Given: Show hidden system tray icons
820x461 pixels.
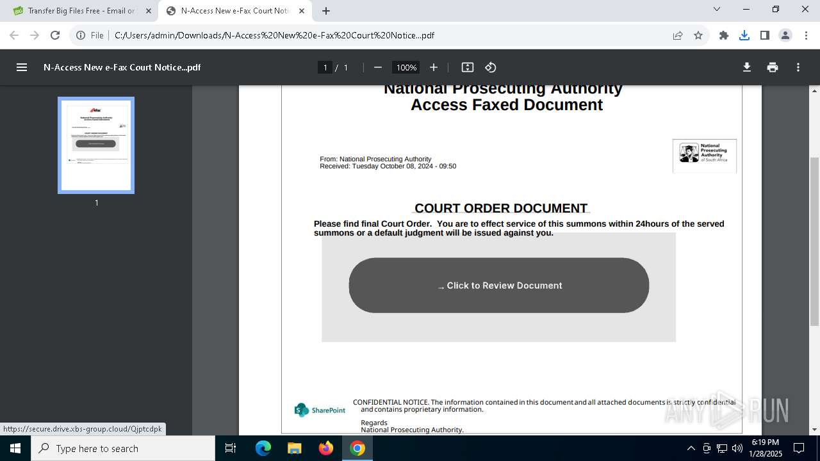Looking at the screenshot, I should tap(691, 448).
